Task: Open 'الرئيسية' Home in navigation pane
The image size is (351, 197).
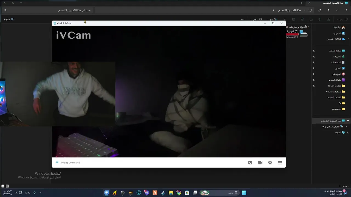Action: [339, 27]
